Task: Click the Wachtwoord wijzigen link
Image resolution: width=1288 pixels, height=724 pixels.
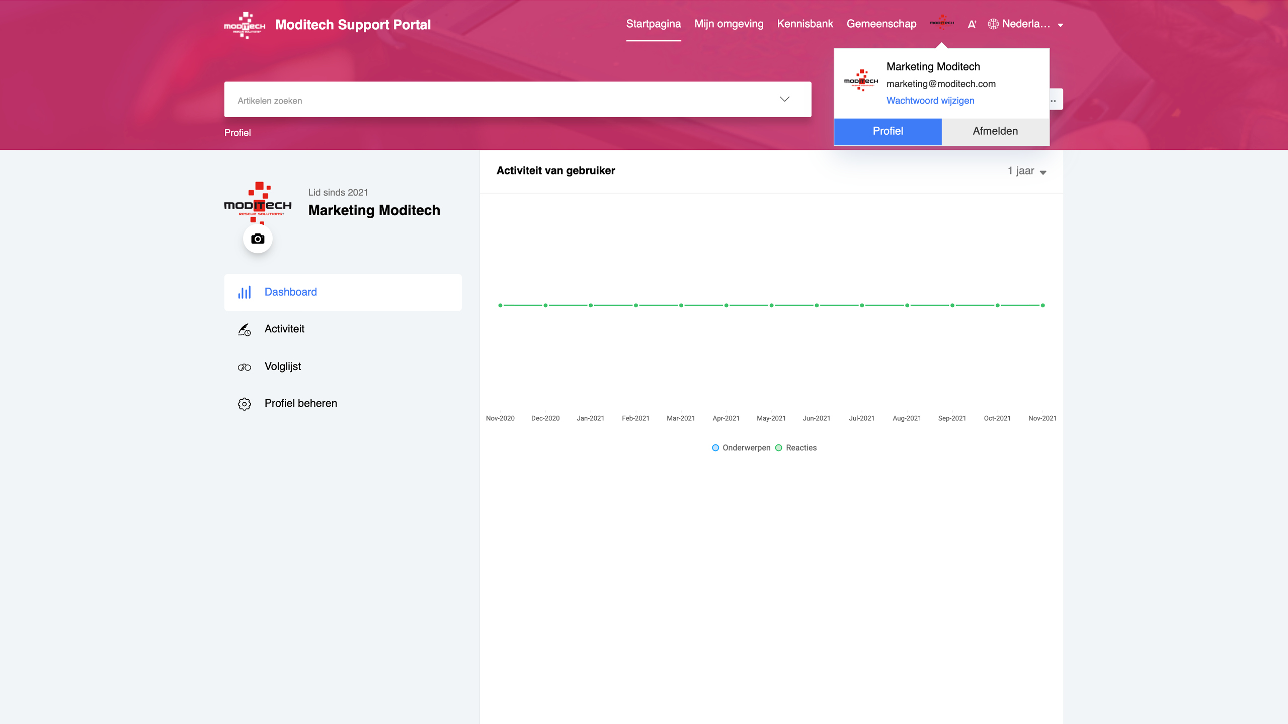Action: click(x=930, y=101)
